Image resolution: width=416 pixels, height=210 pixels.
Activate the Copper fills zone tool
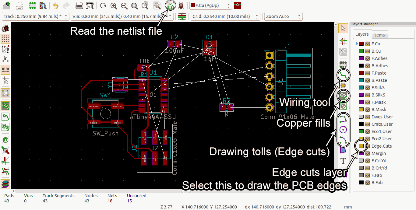(x=343, y=96)
